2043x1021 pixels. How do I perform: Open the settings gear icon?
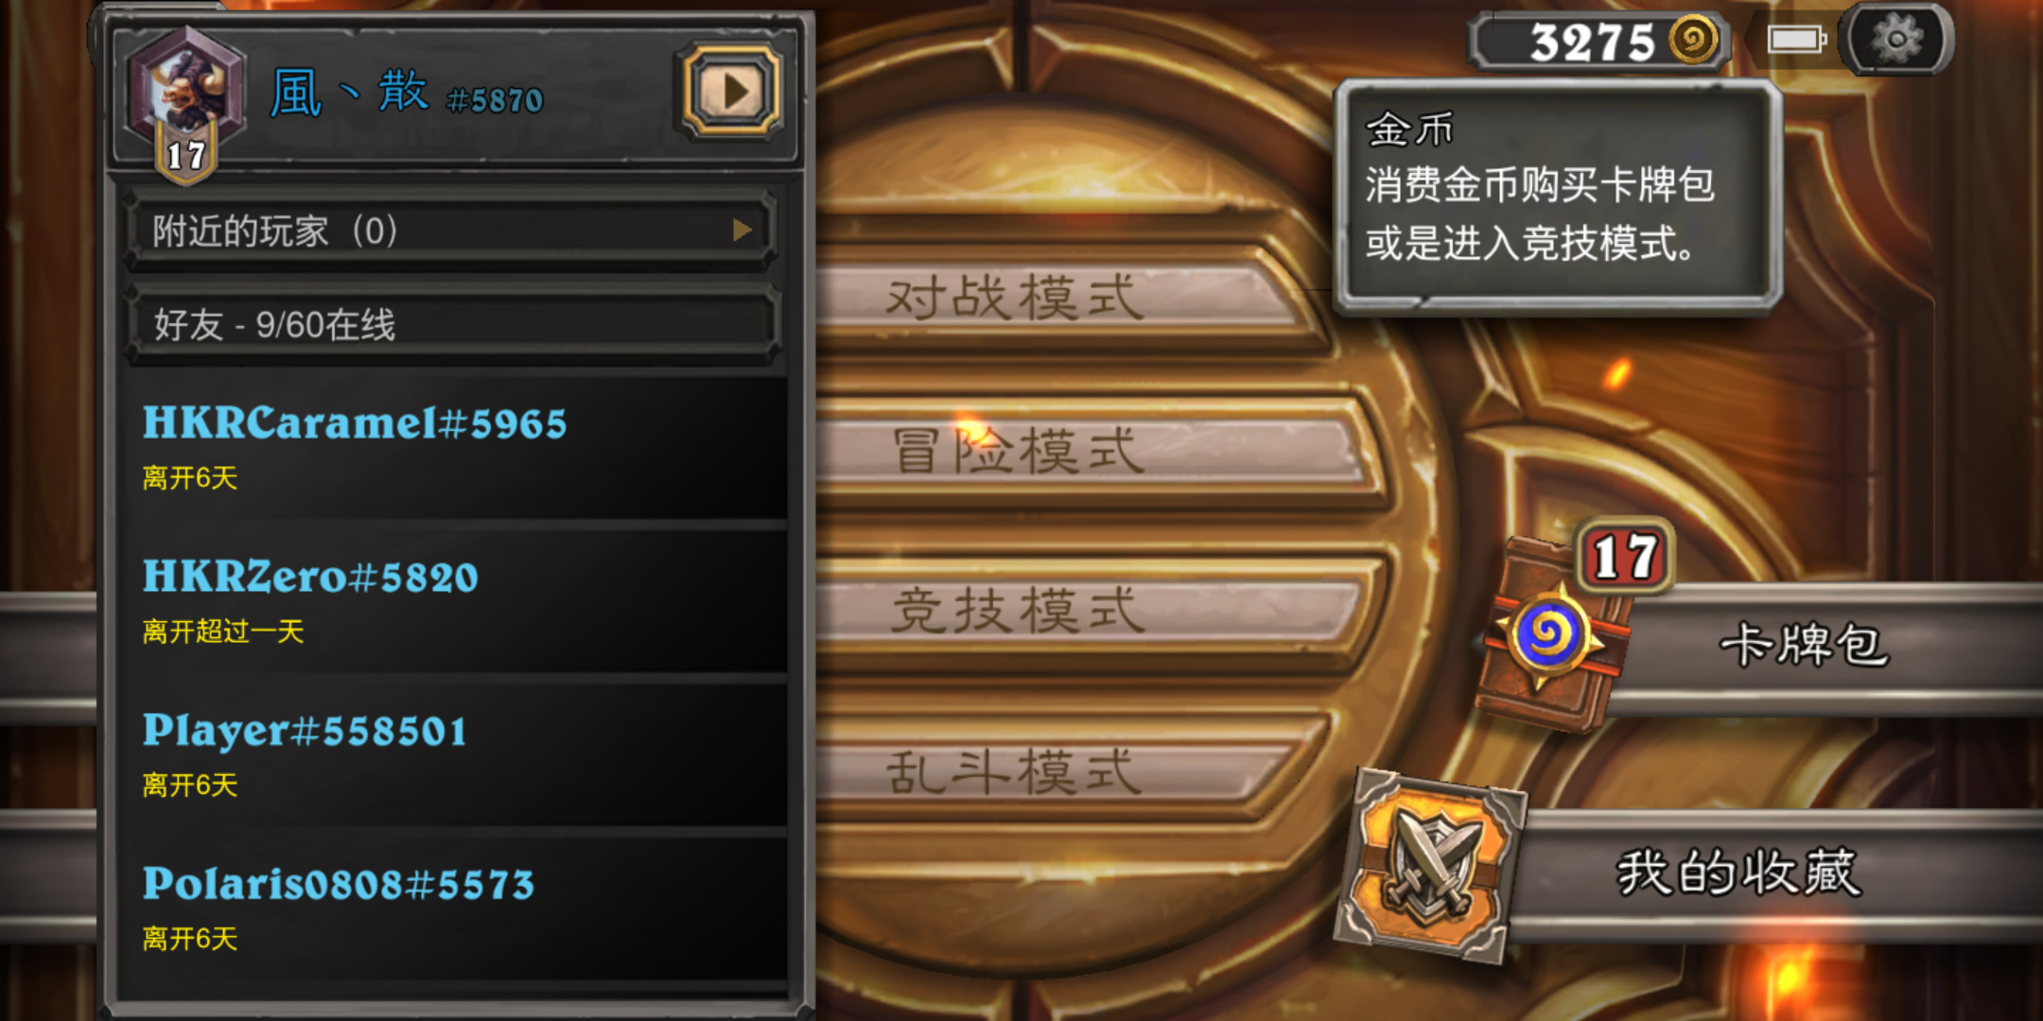(1896, 40)
